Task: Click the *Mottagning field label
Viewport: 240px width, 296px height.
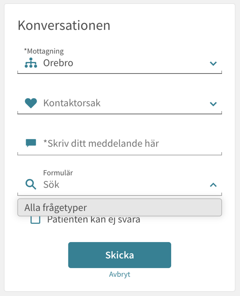Action: [x=44, y=51]
